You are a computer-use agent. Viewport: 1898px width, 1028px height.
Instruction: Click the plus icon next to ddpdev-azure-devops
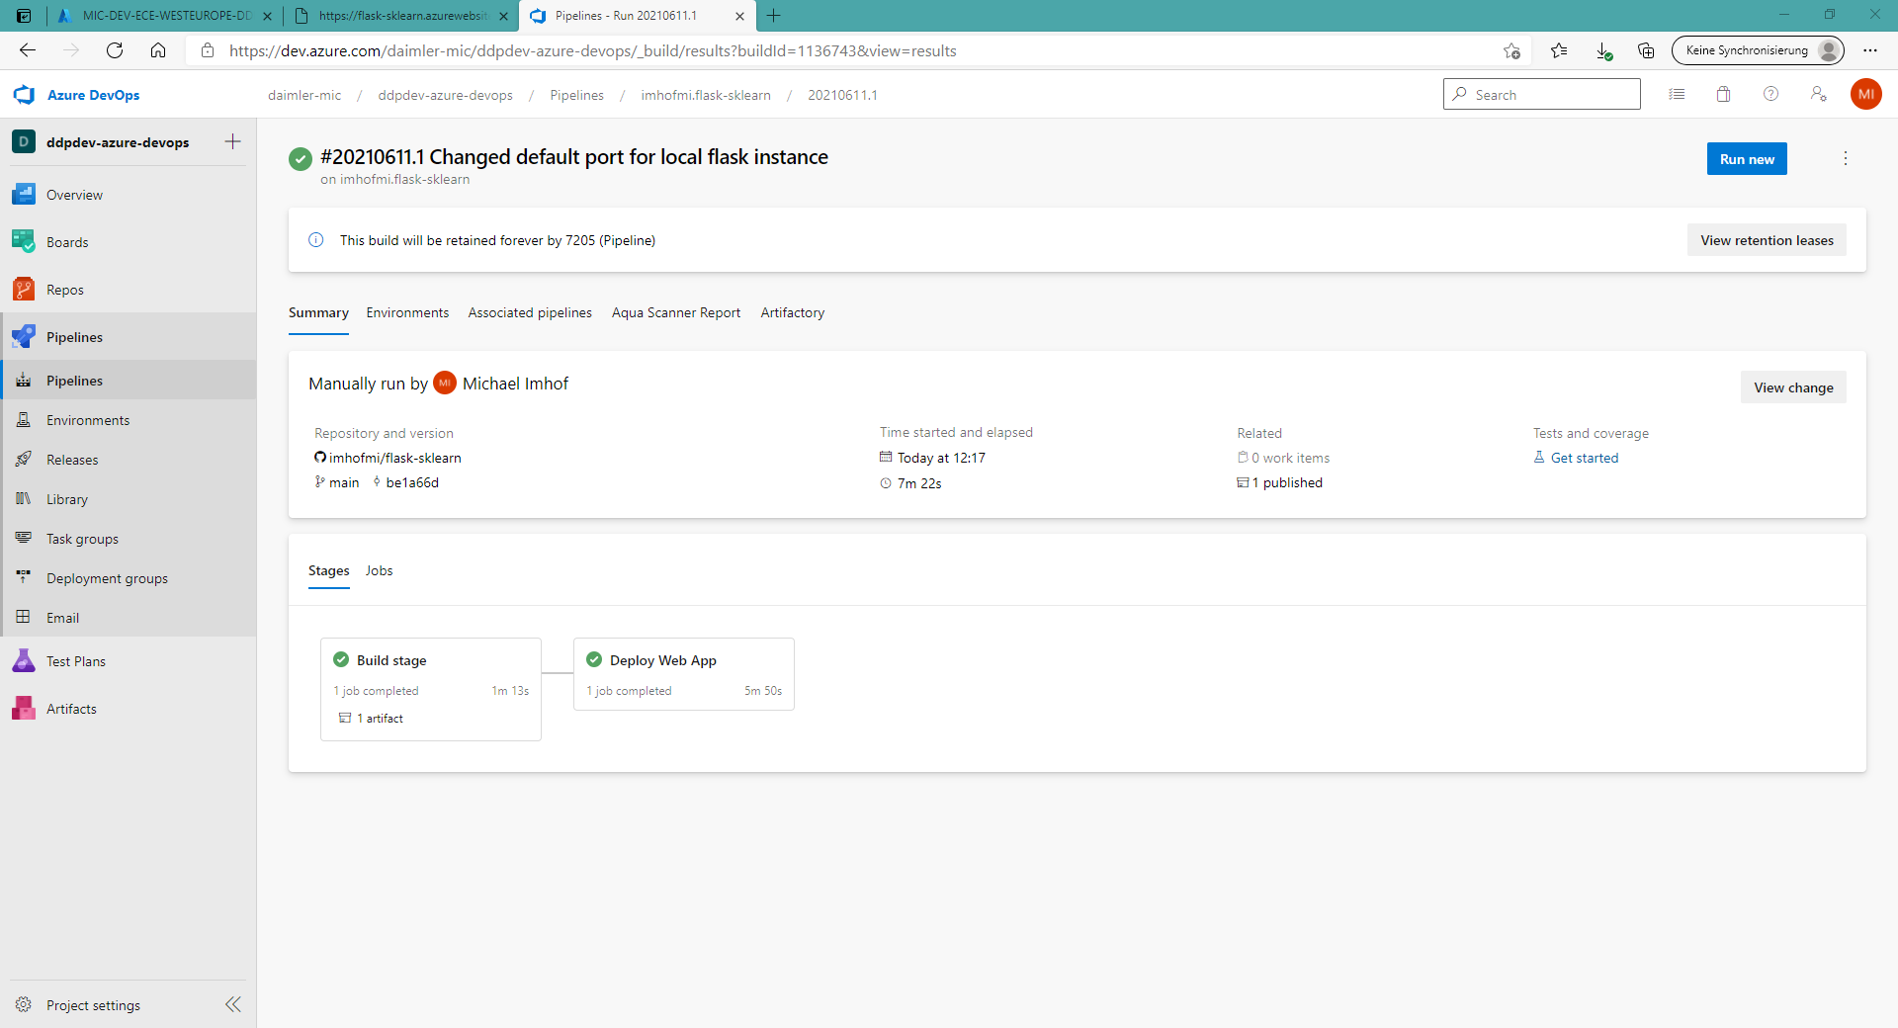click(x=232, y=141)
